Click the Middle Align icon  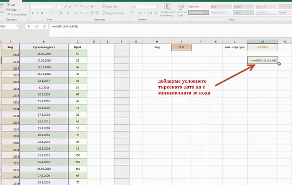(x=81, y=7)
